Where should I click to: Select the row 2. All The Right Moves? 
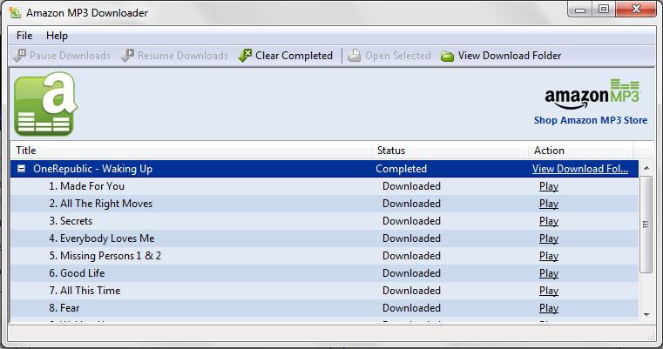[x=324, y=204]
